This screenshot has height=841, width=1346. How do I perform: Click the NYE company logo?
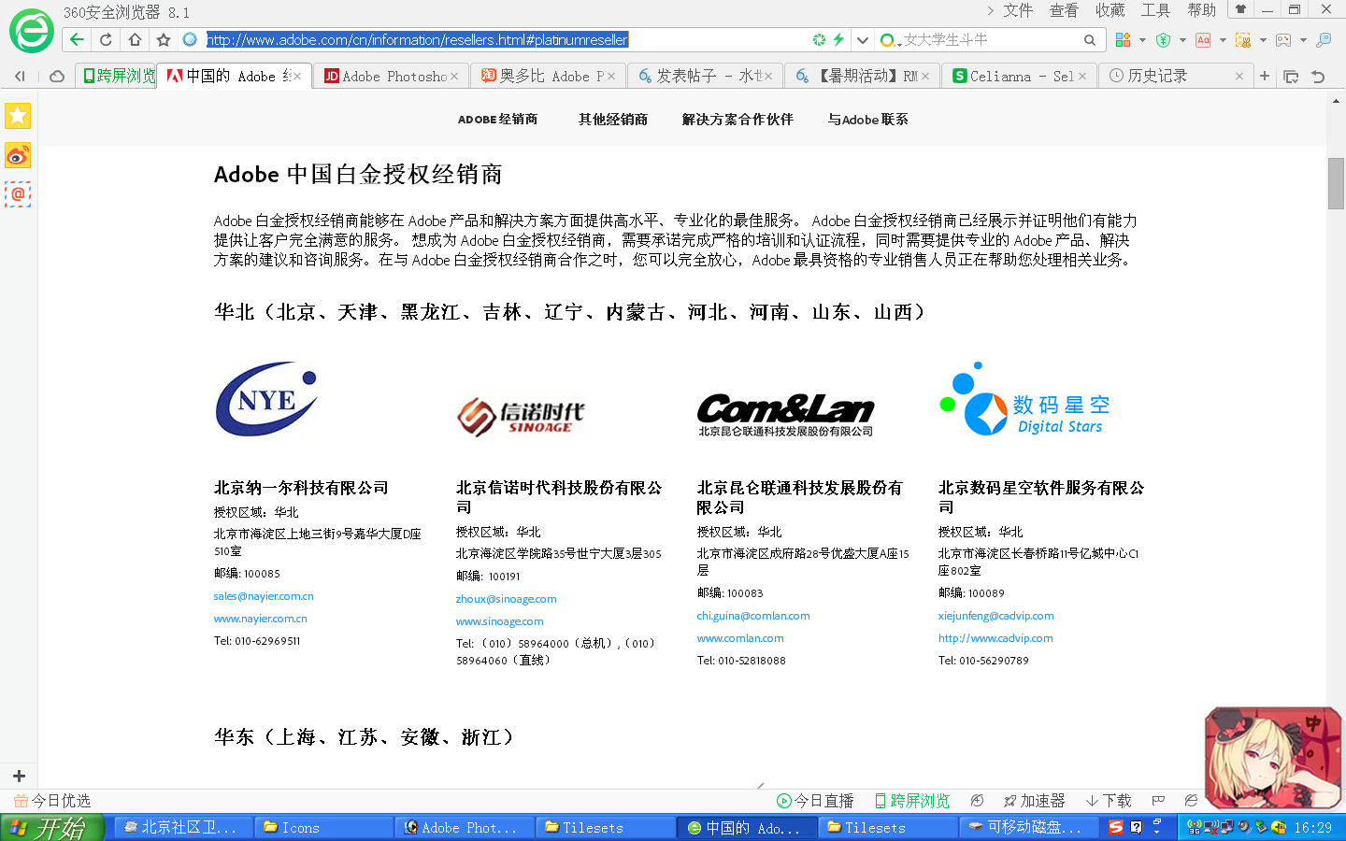[x=266, y=399]
